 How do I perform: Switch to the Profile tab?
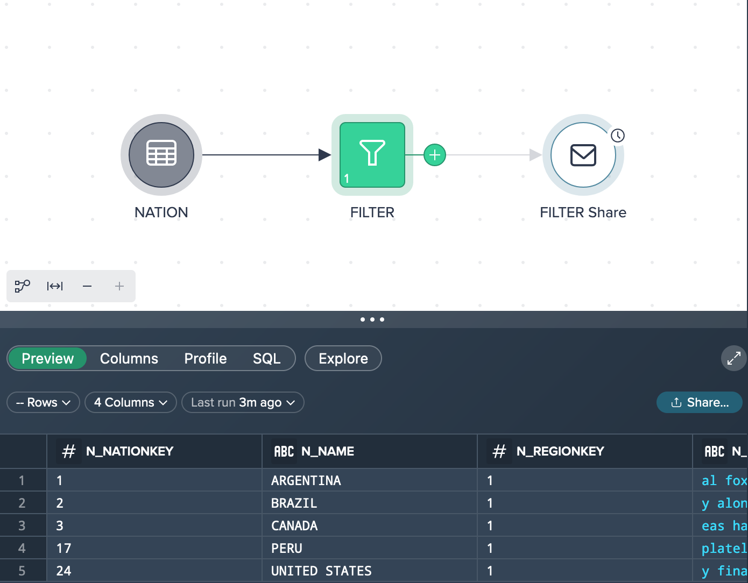[205, 358]
